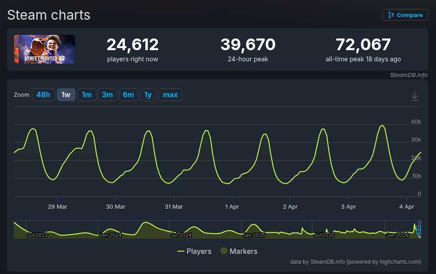Click the Steam charts heading
Screen dimensions: 436x274
click(49, 15)
